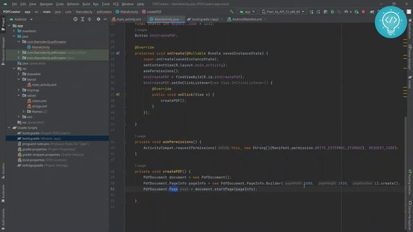Click the red Stop button in toolbar

tap(363, 12)
